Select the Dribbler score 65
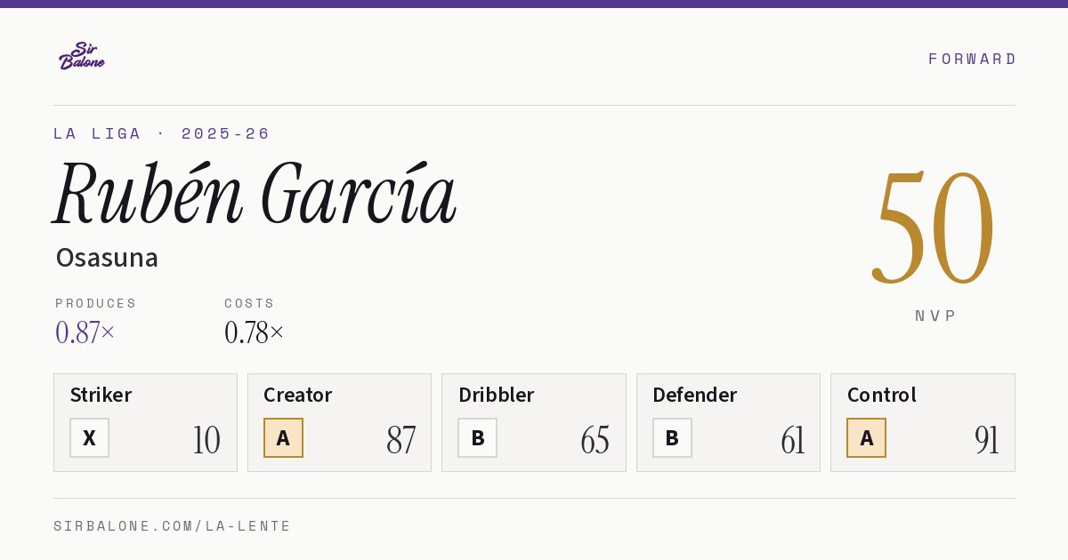The height and width of the screenshot is (560, 1068). tap(595, 440)
